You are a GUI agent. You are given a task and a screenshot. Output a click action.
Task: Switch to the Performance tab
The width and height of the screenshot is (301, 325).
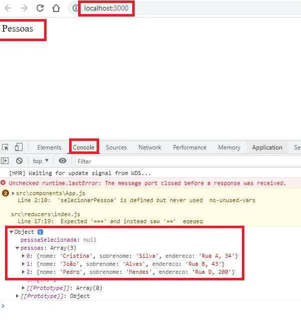190,147
